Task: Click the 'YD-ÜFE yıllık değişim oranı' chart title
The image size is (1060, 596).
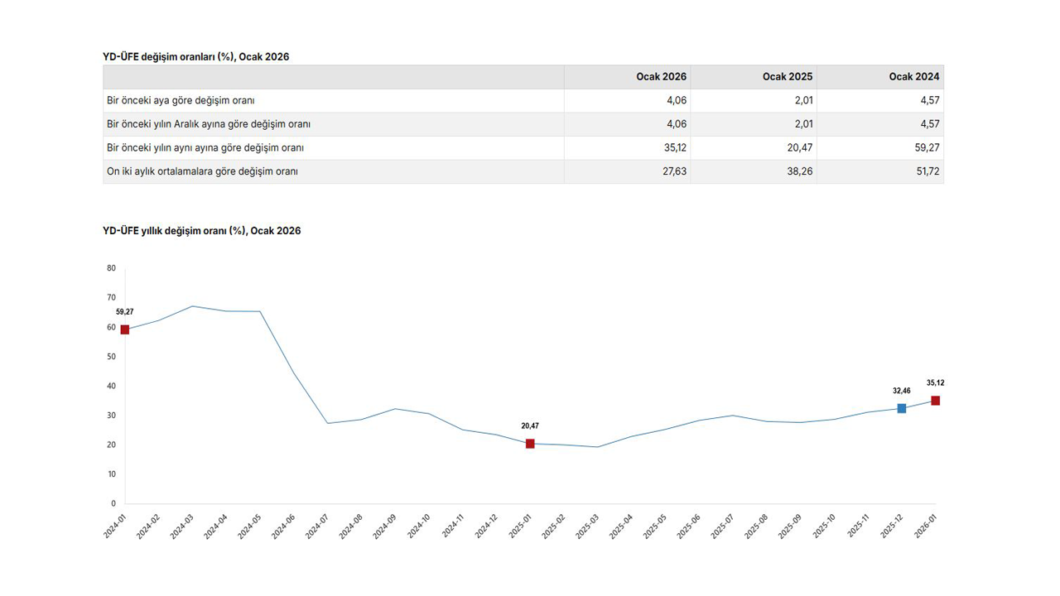Action: click(x=201, y=231)
